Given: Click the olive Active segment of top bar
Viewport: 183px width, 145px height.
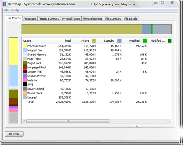Looking at the screenshot, I should point(82,29).
